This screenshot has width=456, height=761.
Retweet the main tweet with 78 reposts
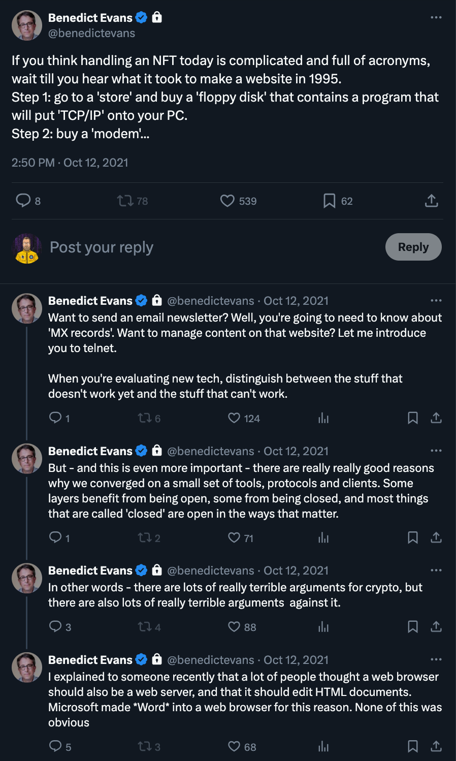(125, 201)
